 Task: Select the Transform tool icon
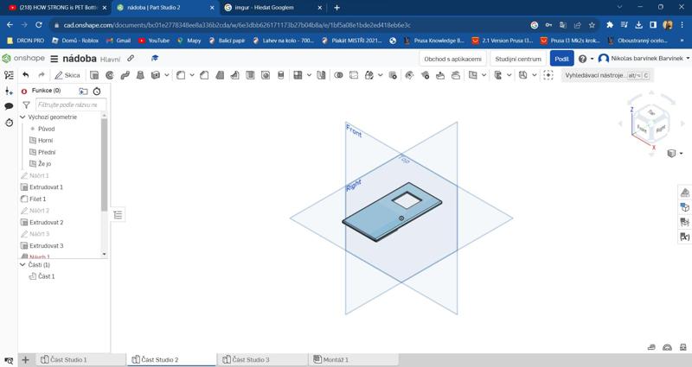369,75
